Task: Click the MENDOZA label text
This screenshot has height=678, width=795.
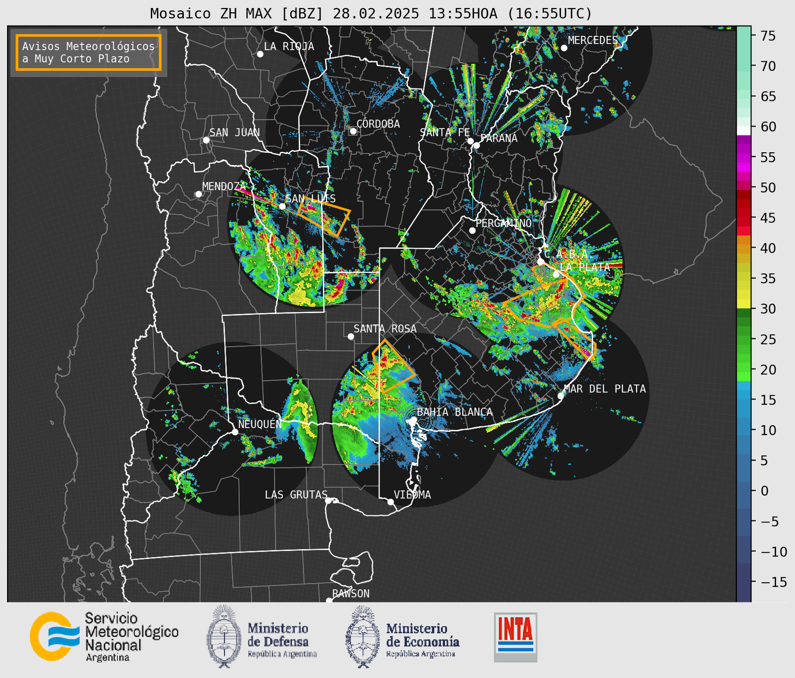Action: click(x=224, y=186)
